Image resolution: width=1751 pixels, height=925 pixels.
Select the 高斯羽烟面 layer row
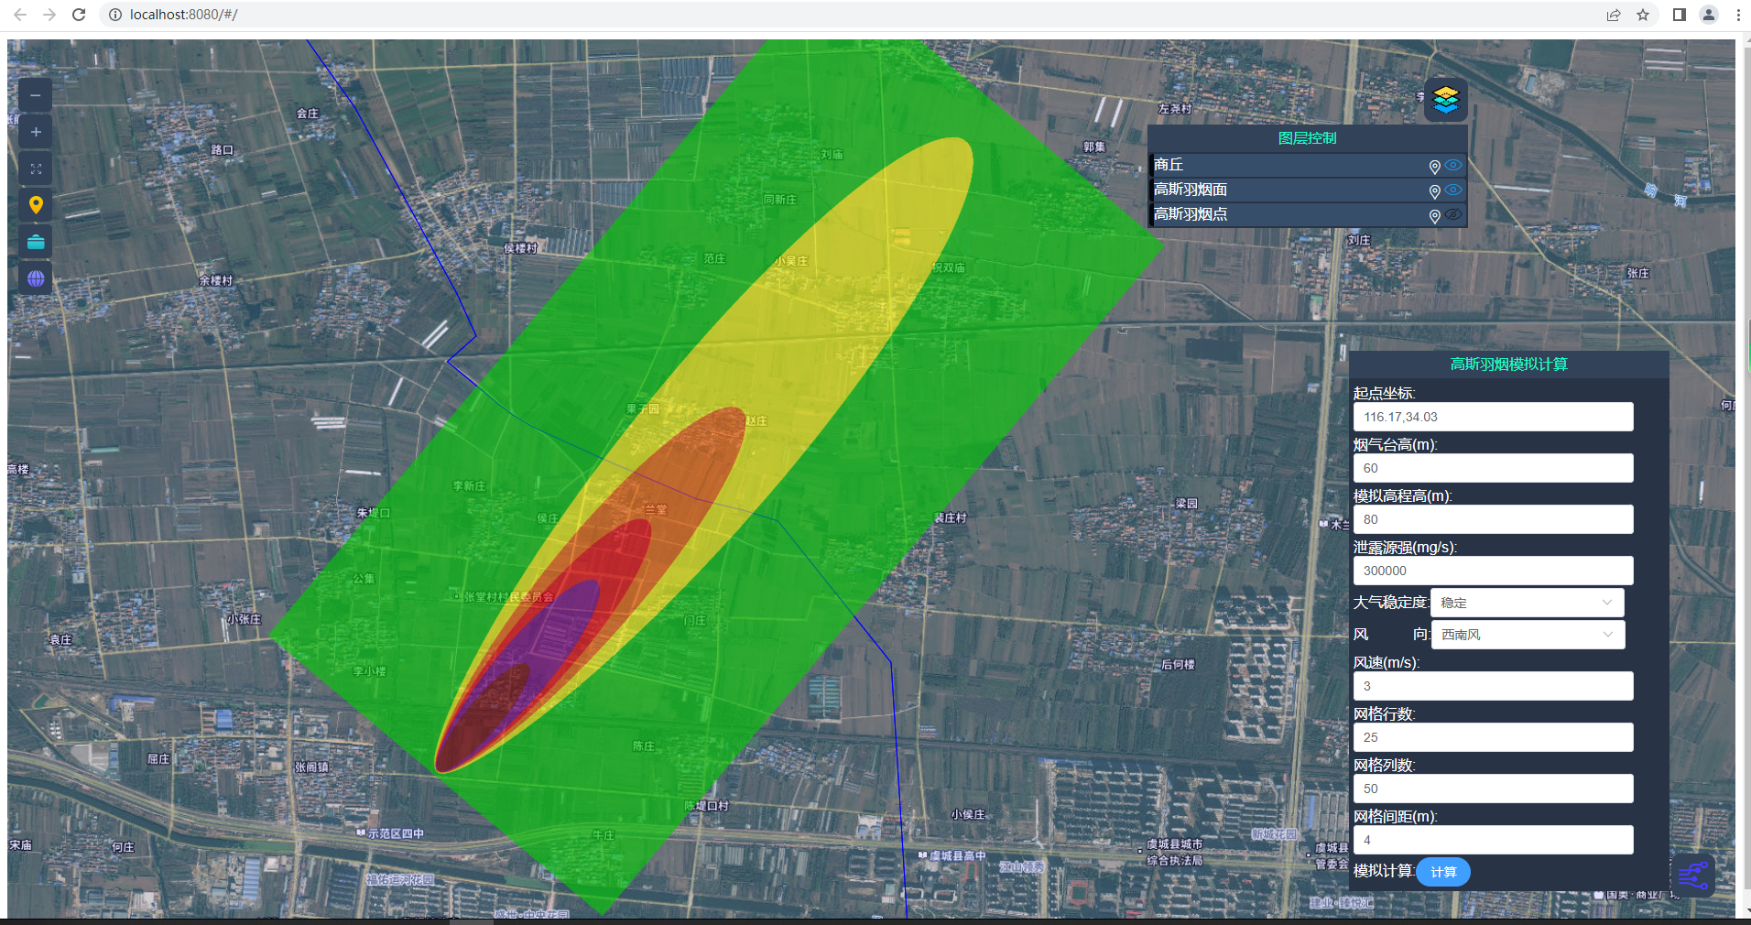[x=1308, y=190]
